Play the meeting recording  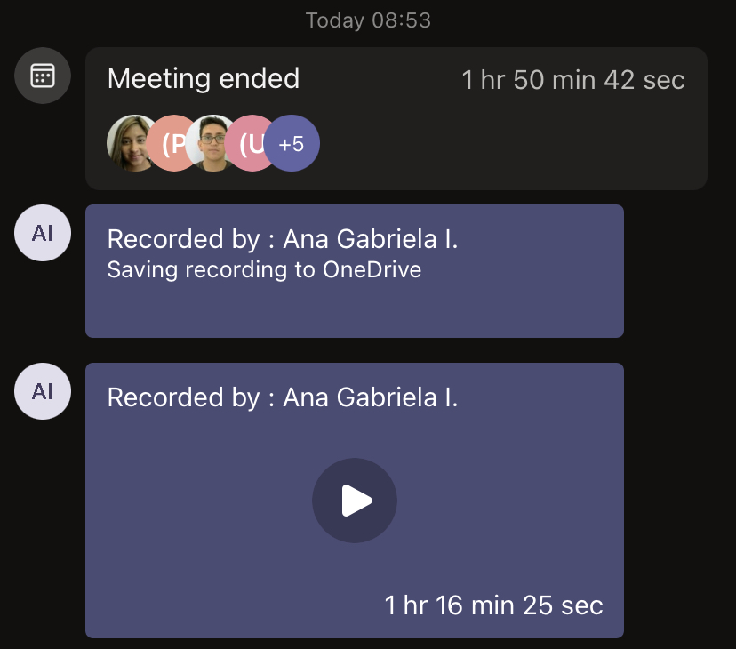click(x=355, y=501)
